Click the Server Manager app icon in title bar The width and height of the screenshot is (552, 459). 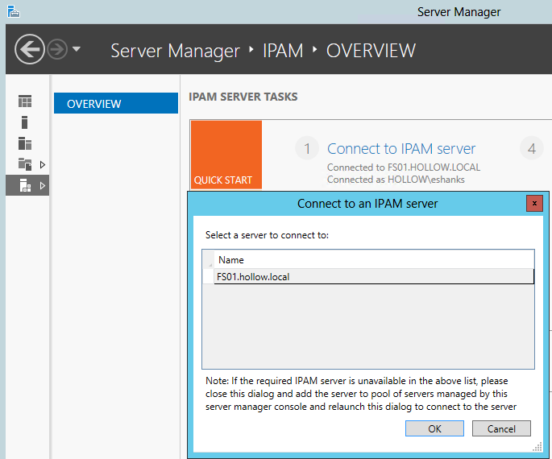(x=12, y=11)
